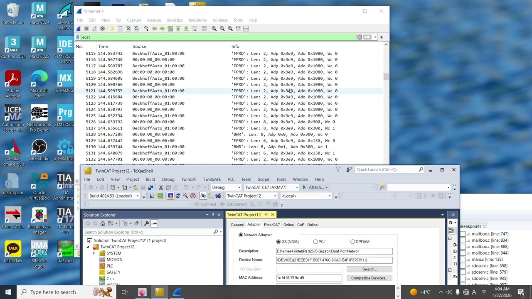Toggle breakpoint checkbox mailbox.c line 834
This screenshot has height=299, width=532.
(463, 240)
